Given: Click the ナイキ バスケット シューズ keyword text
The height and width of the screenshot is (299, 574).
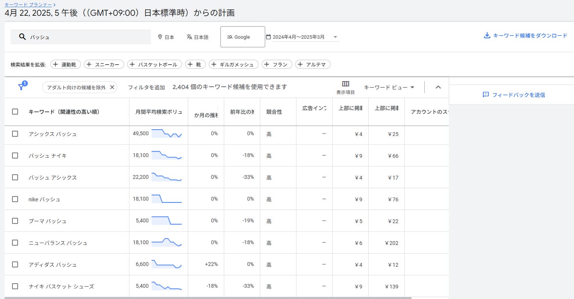Looking at the screenshot, I should [x=61, y=286].
